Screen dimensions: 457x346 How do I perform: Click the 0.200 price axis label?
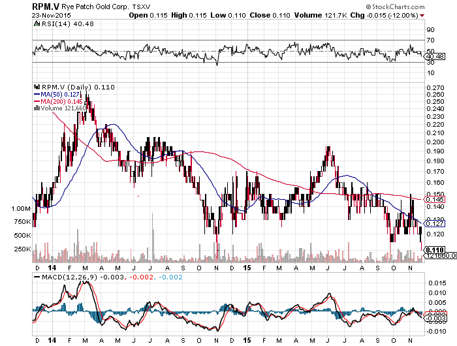click(x=435, y=142)
